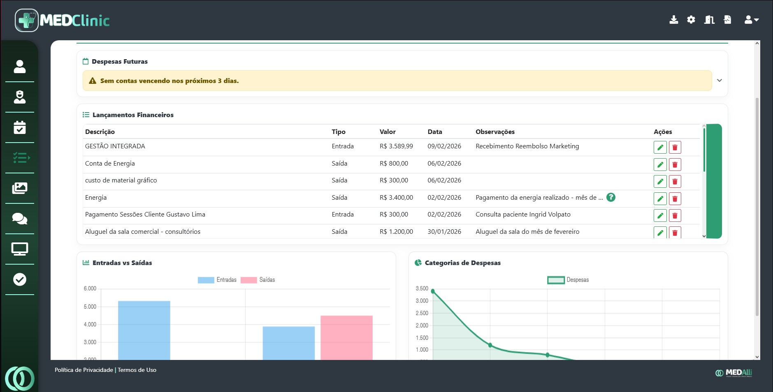The height and width of the screenshot is (392, 773).
Task: Click the transactions table scroll down arrow
Action: tap(704, 236)
